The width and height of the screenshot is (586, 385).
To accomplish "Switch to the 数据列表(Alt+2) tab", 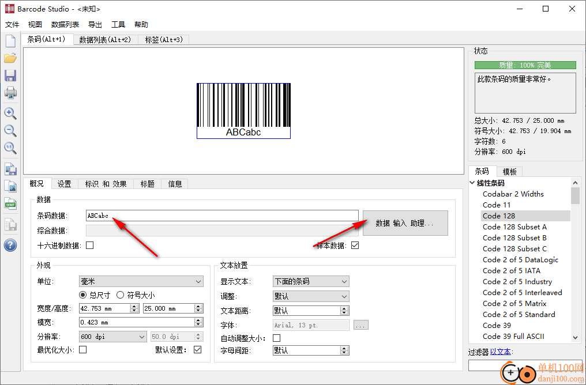I will [106, 40].
